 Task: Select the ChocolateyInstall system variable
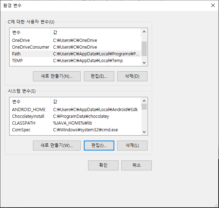76,116
